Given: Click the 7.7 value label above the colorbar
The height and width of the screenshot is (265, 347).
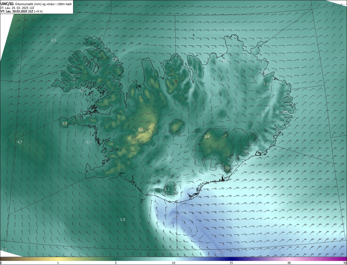Looking at the screenshot, I should [68, 254].
